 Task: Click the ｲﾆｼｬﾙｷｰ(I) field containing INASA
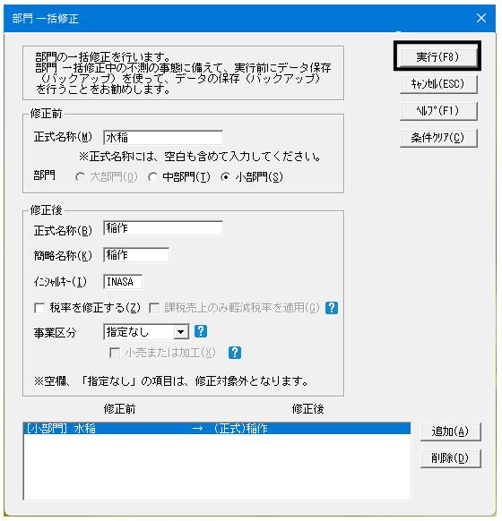tap(123, 282)
